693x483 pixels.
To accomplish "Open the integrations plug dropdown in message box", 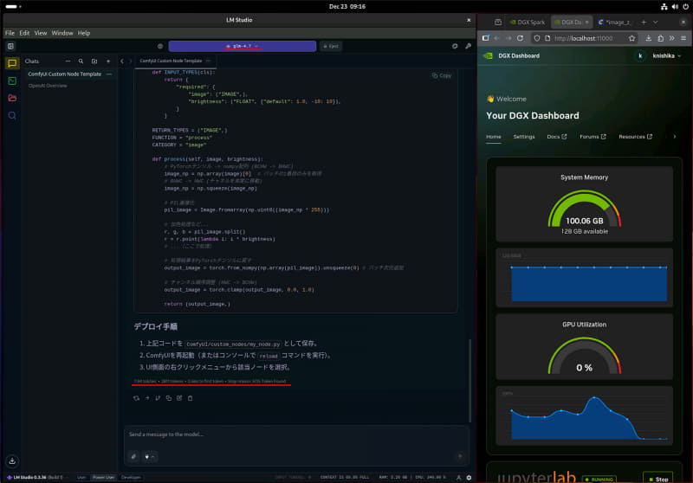I will click(149, 456).
